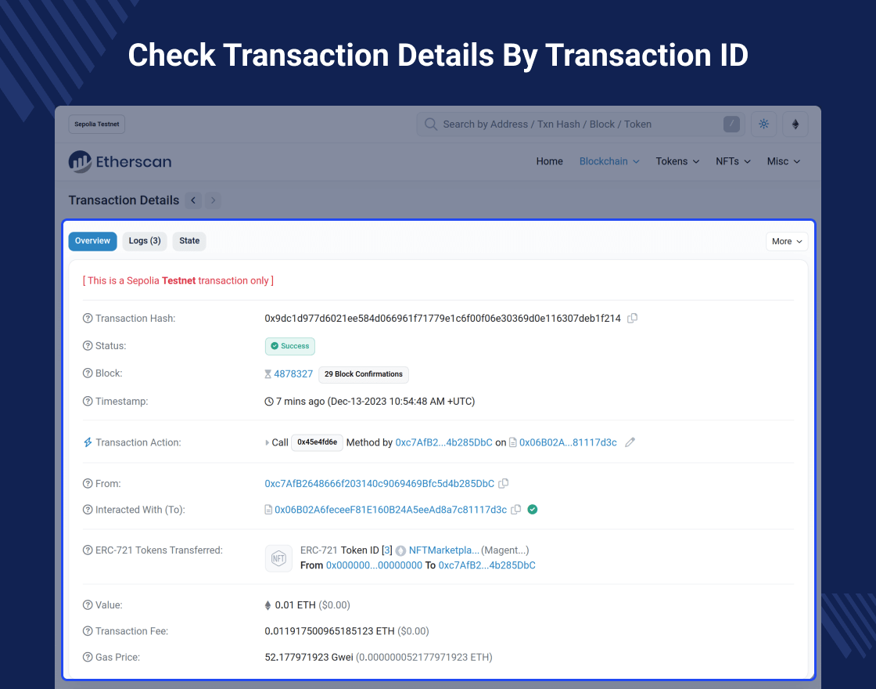
Task: Click the green verified checkmark icon
Action: pyautogui.click(x=533, y=510)
